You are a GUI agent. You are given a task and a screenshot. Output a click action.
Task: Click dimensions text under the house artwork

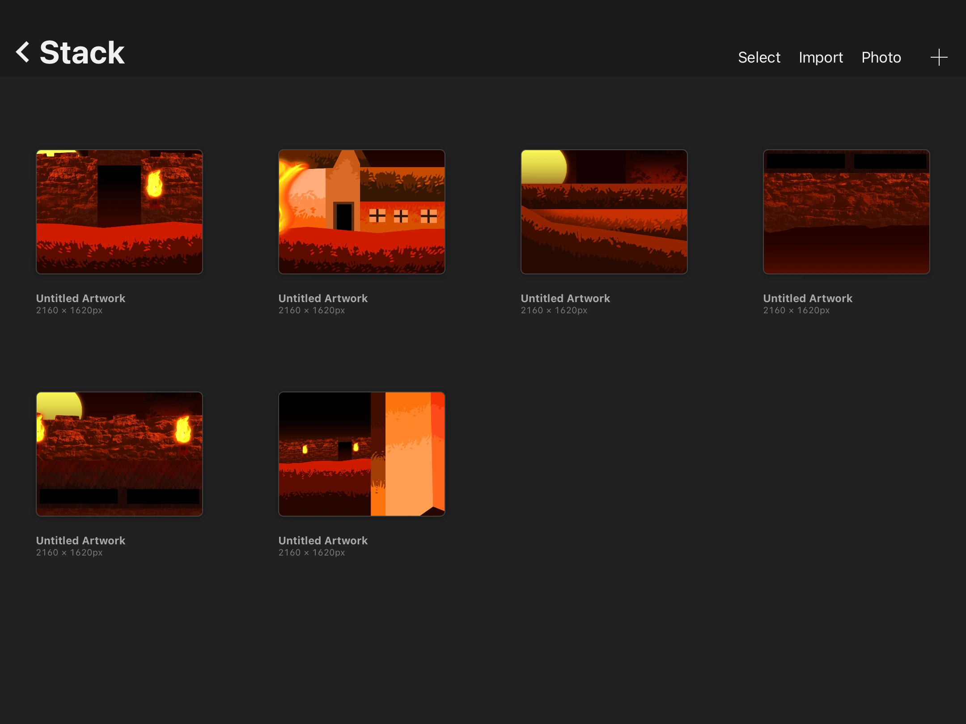[312, 310]
